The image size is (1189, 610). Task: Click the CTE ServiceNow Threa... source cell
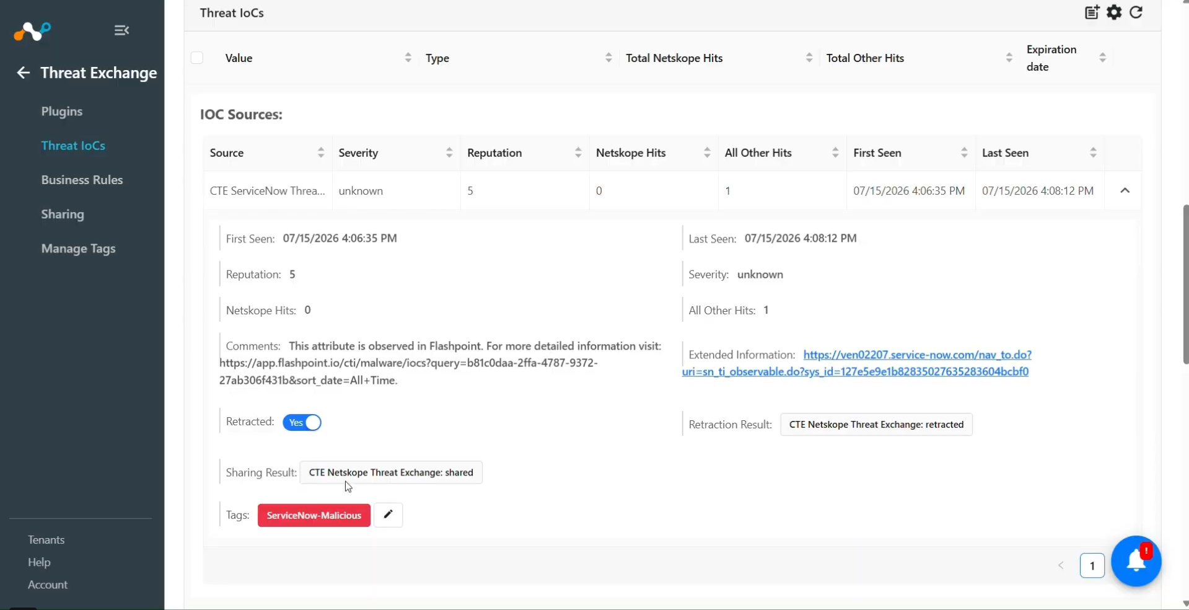coord(268,191)
